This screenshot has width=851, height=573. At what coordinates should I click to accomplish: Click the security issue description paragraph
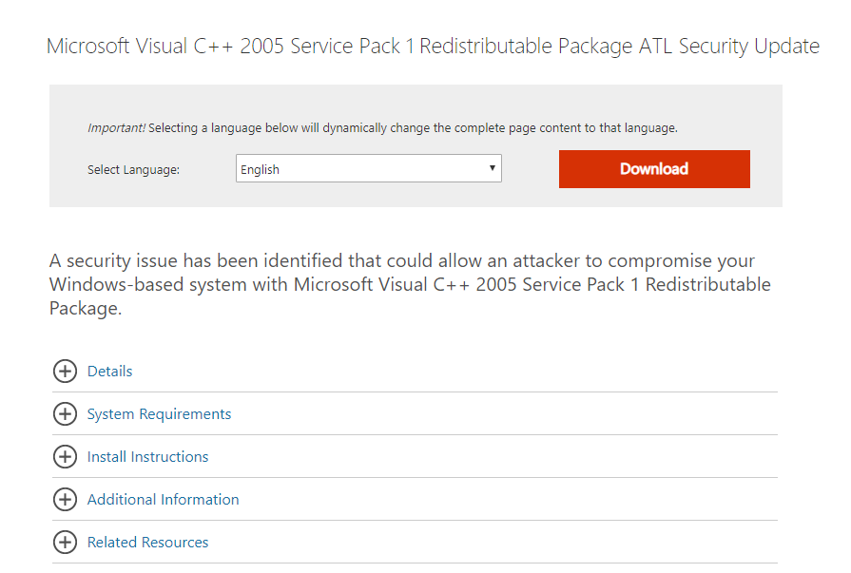[x=410, y=284]
